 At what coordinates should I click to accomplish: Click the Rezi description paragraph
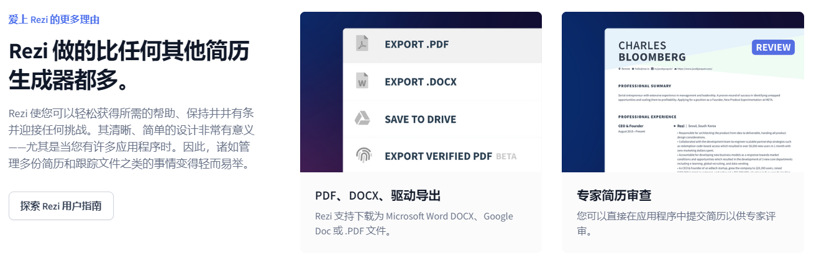[x=131, y=138]
